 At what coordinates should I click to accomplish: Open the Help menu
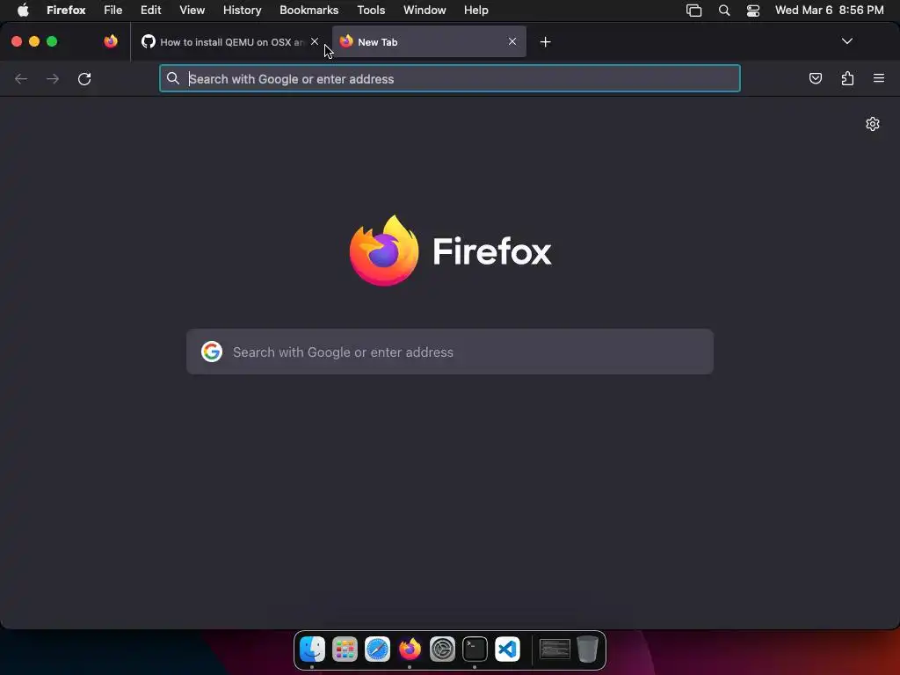click(475, 11)
